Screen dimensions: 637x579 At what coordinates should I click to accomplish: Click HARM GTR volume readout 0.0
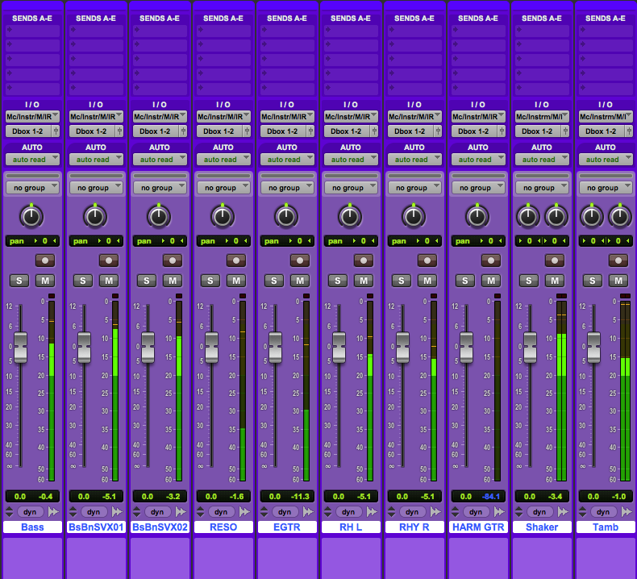[465, 497]
